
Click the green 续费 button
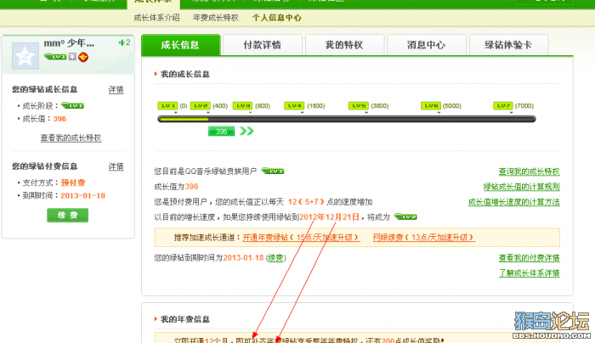[x=67, y=216]
